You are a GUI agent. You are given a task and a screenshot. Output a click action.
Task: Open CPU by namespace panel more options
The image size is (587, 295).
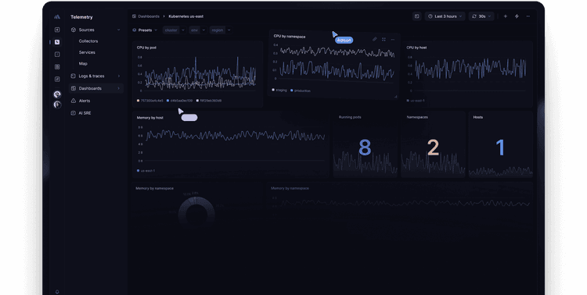(x=393, y=40)
